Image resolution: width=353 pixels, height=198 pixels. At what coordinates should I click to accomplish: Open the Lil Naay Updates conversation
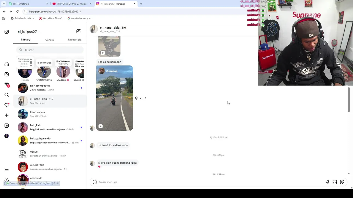pos(50,88)
